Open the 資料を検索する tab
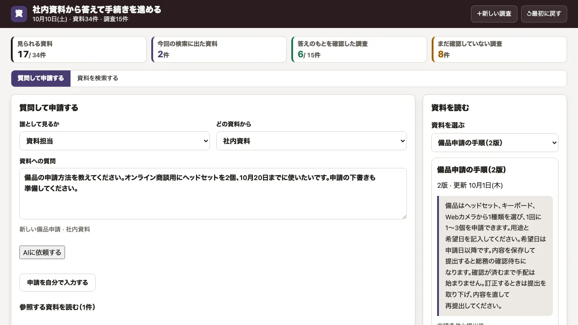The image size is (578, 325). [98, 79]
